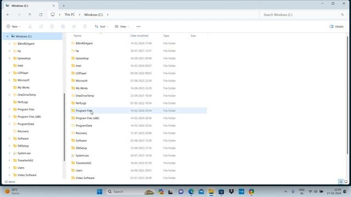This screenshot has height=197, width=351.
Task: Click the Share toolbar icon
Action: [74, 27]
